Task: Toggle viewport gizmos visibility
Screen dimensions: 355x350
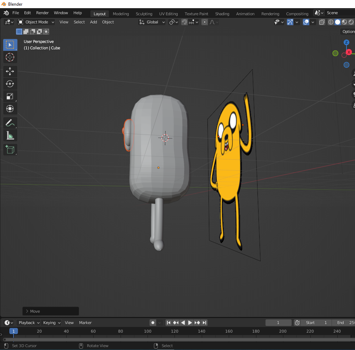Action: click(290, 22)
